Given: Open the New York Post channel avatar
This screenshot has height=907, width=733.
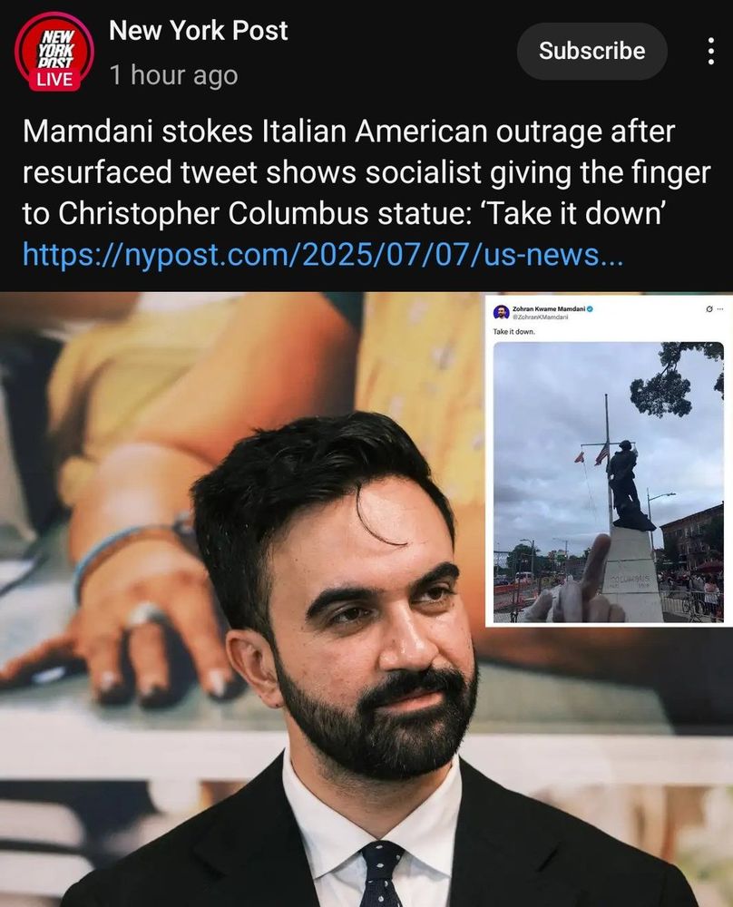Looking at the screenshot, I should point(54,52).
